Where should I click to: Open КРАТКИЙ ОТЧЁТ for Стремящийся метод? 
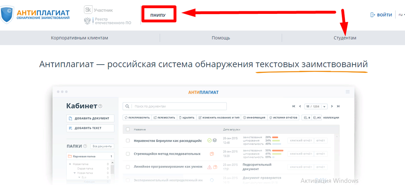(x=301, y=154)
